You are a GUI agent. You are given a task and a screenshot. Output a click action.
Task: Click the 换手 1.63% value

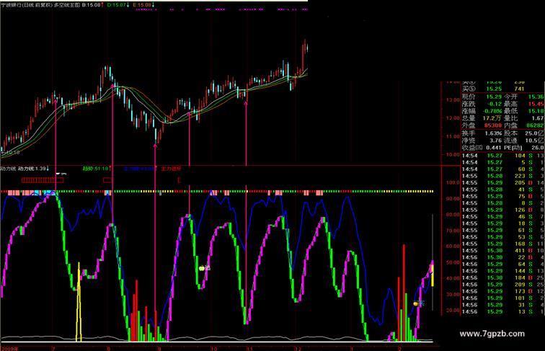pos(494,133)
